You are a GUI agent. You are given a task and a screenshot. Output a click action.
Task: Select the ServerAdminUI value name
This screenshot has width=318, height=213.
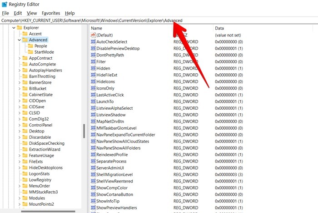click(x=110, y=168)
